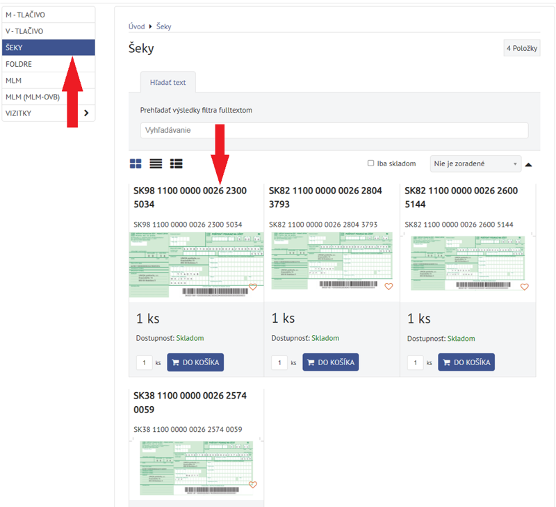Add SK98 2300 5034 to cart

195,362
